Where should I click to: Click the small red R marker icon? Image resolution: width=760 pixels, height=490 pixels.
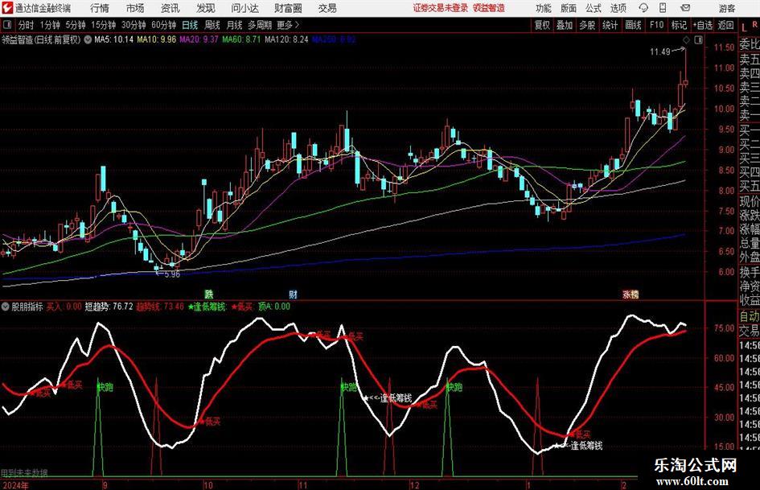click(754, 23)
